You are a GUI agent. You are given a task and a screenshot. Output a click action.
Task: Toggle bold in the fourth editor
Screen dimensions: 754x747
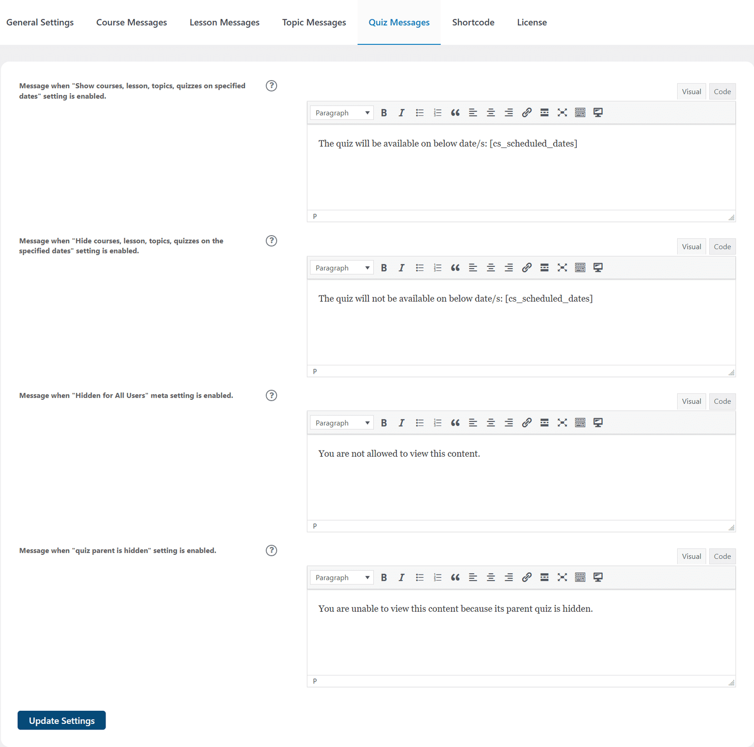tap(384, 577)
